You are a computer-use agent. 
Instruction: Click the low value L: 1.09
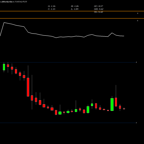coord(75,9)
